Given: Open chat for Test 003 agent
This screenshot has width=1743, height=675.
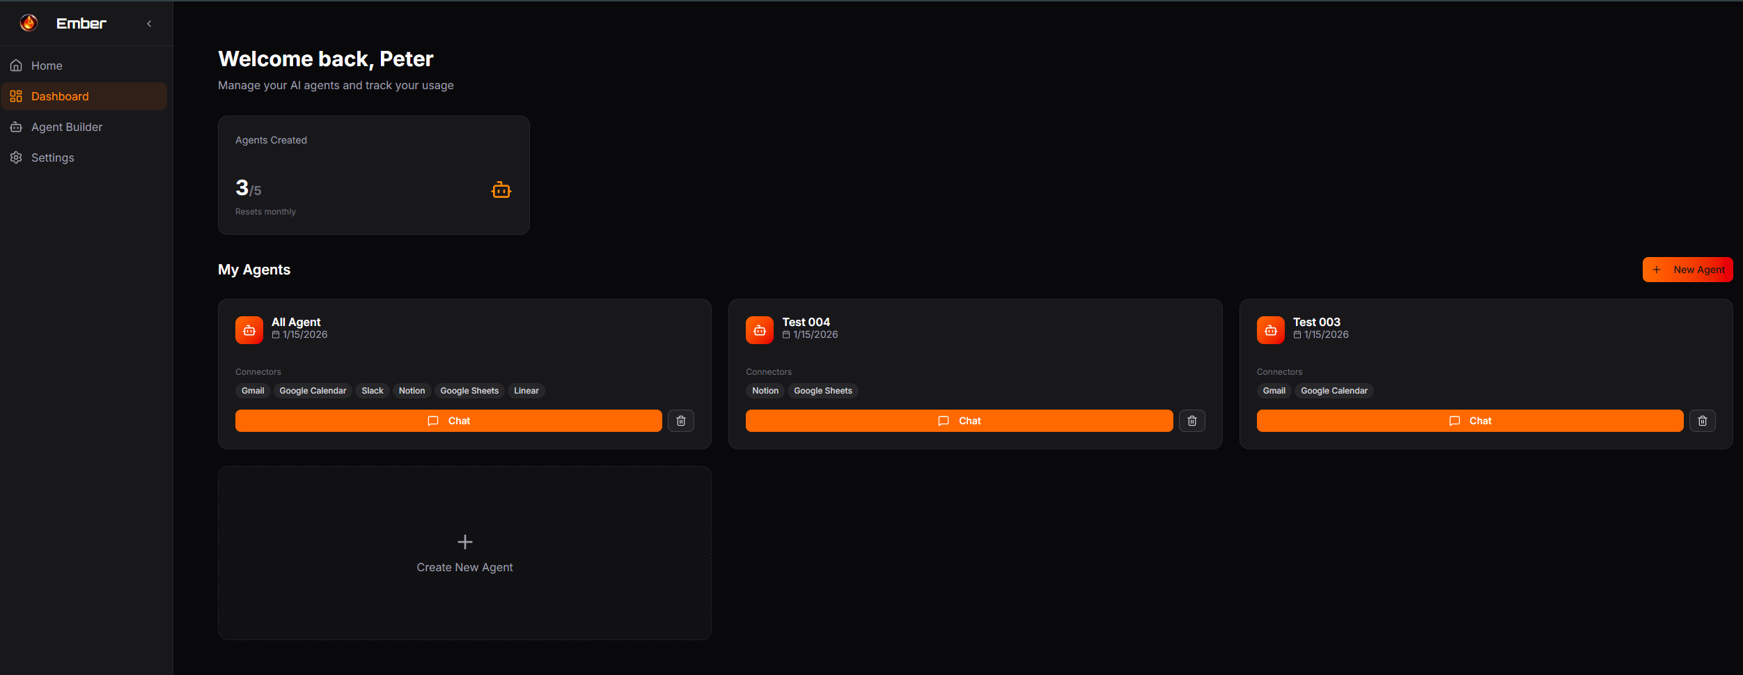Looking at the screenshot, I should pos(1470,421).
